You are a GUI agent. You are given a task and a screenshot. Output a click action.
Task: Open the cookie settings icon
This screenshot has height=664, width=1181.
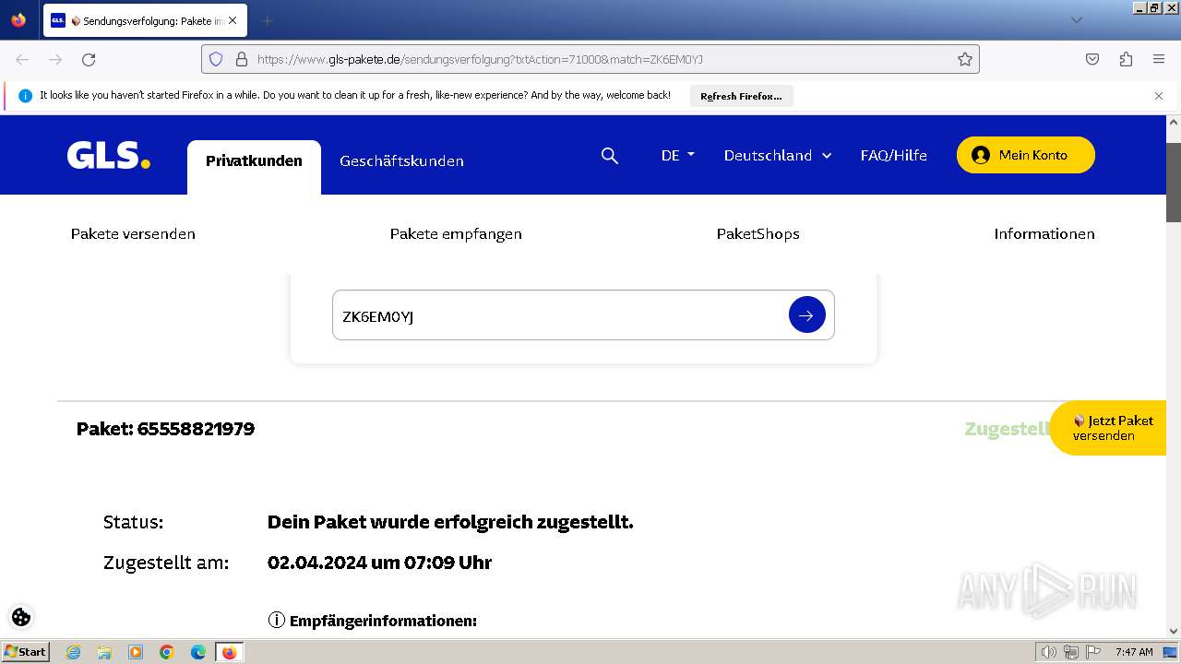coord(21,617)
